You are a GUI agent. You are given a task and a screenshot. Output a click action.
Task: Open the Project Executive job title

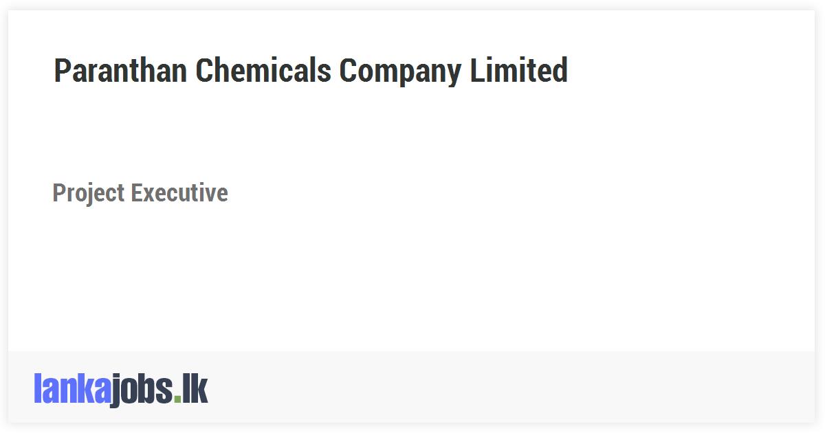tap(140, 193)
